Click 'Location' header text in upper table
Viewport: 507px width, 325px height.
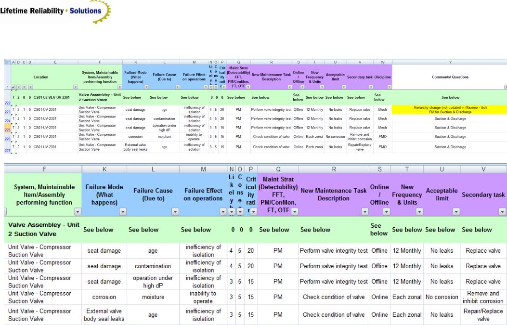click(41, 77)
